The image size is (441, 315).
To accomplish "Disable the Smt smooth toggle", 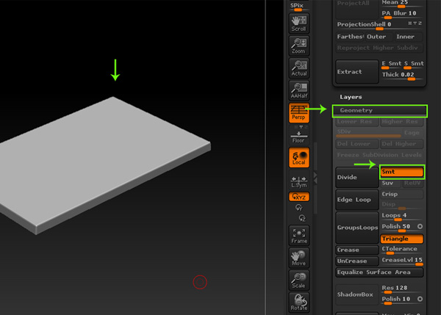I will click(x=401, y=171).
